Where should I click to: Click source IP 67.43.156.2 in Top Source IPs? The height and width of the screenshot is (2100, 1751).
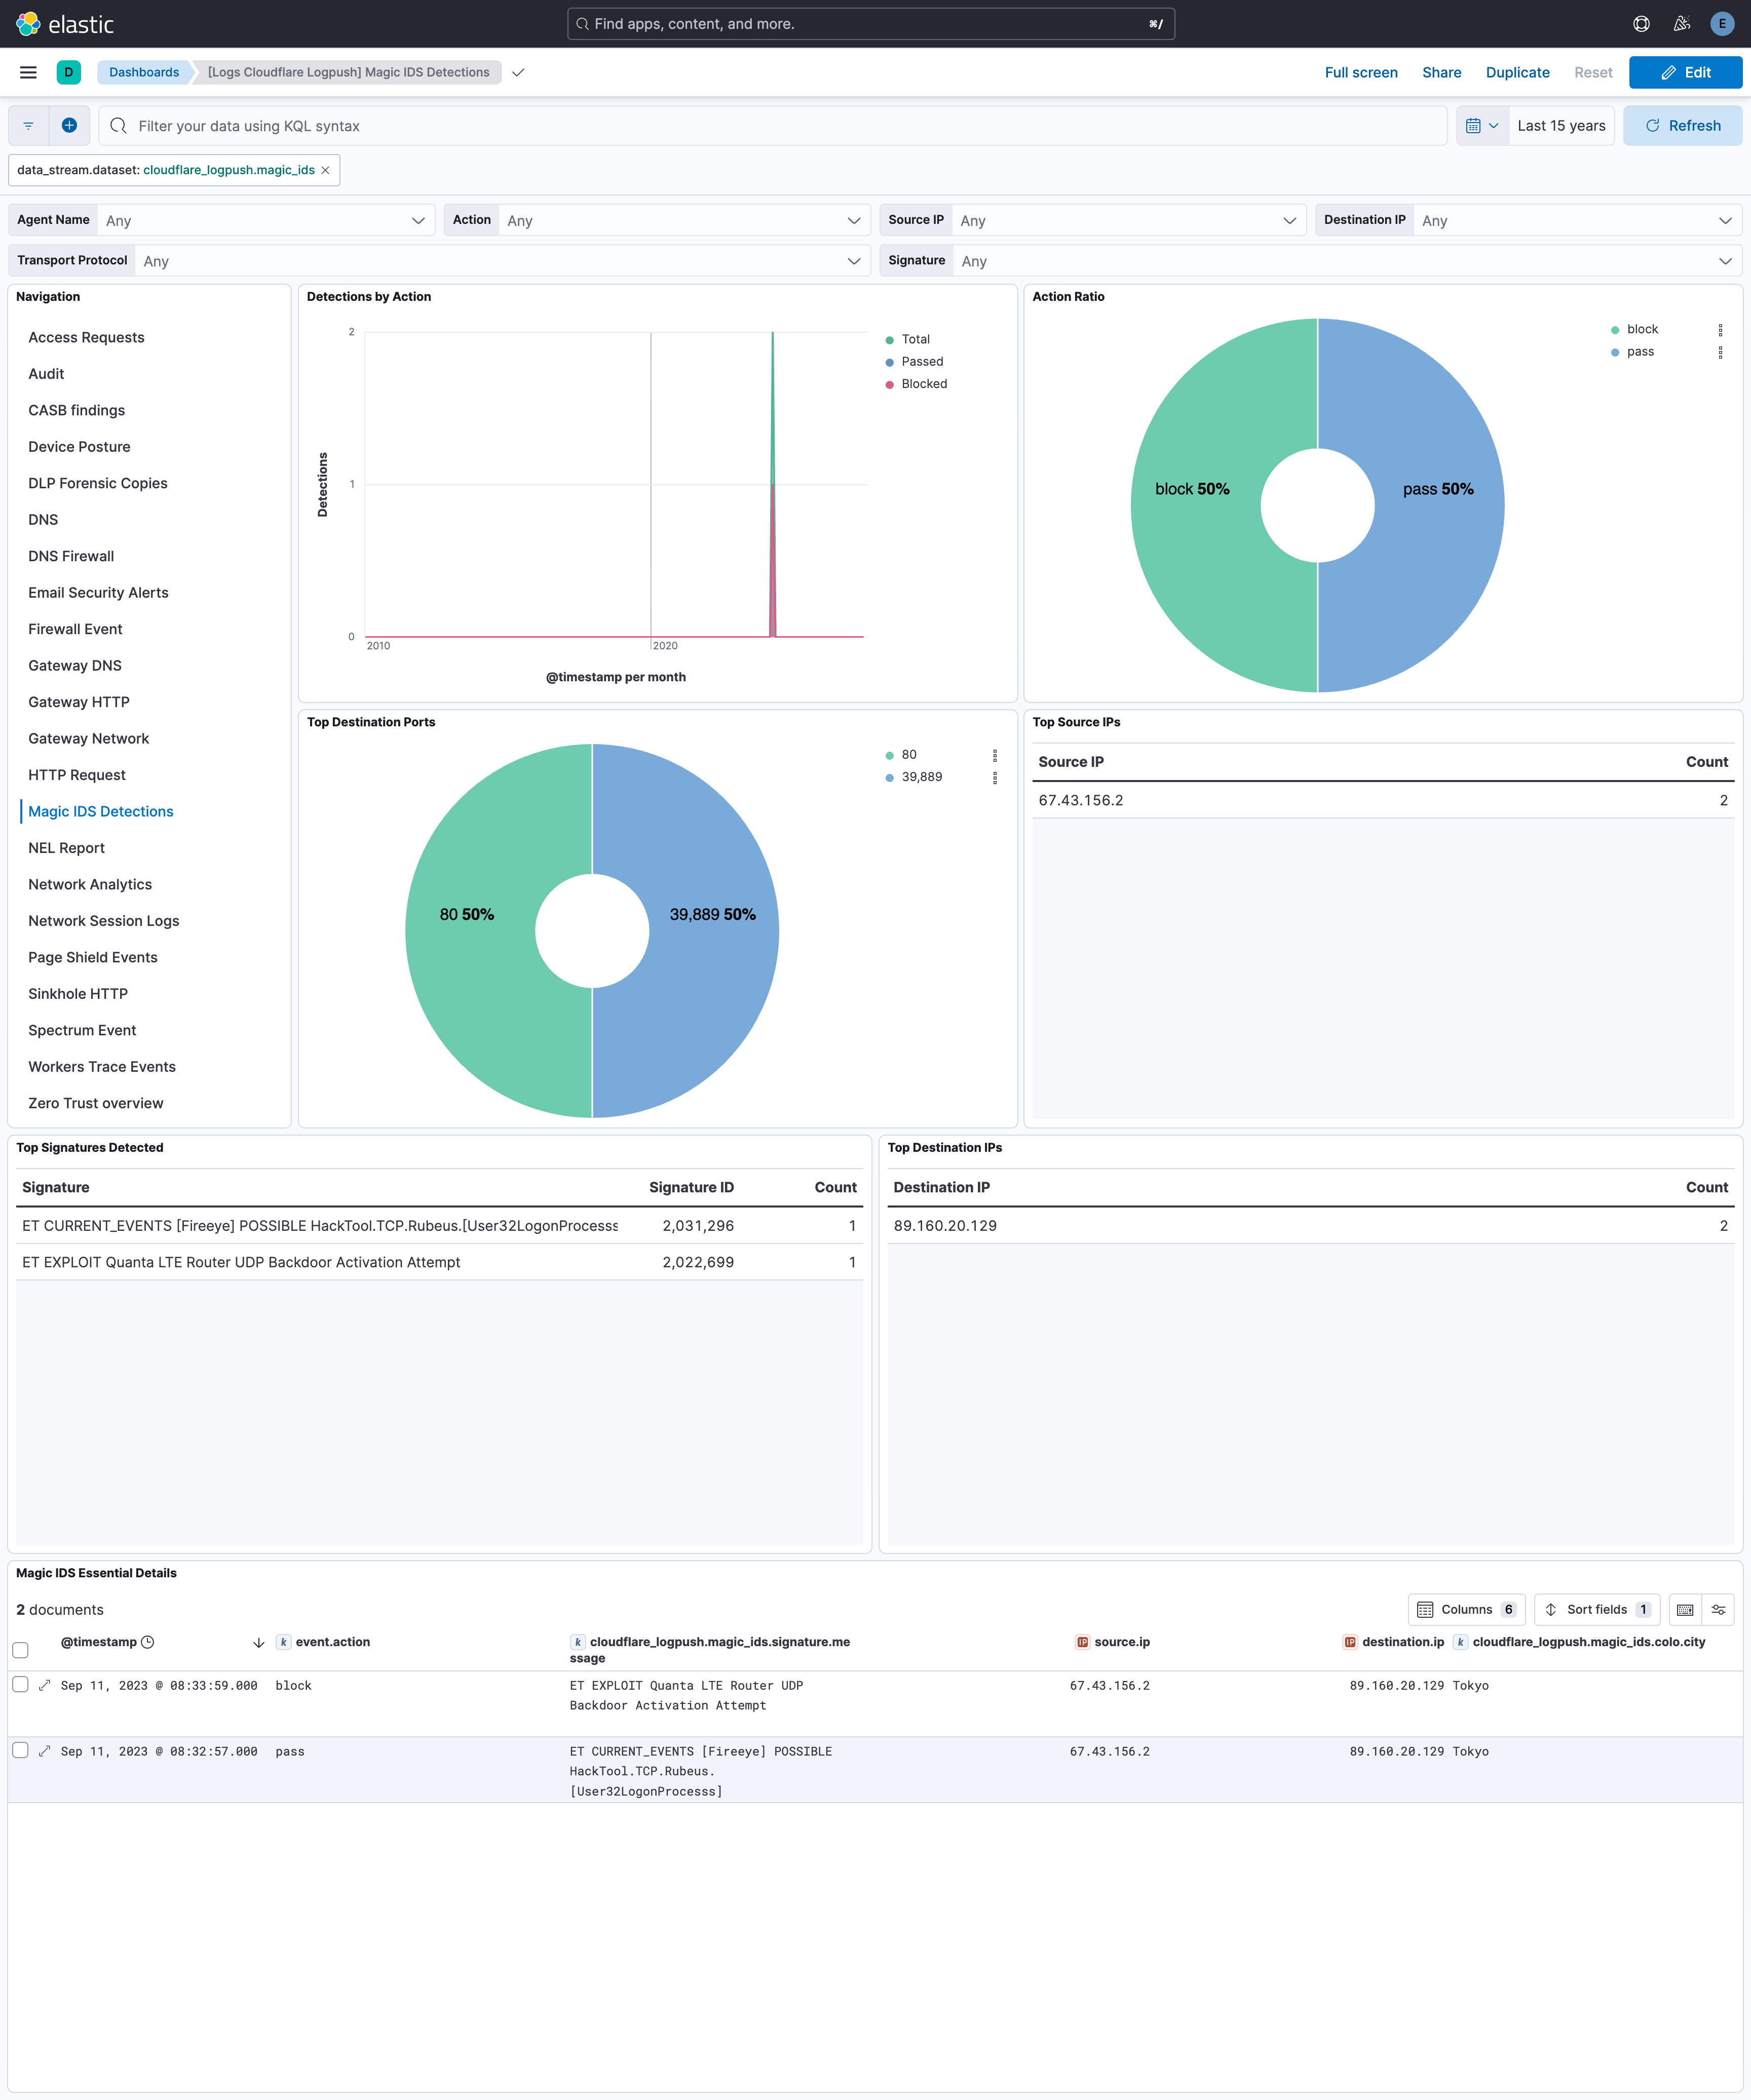pos(1080,800)
